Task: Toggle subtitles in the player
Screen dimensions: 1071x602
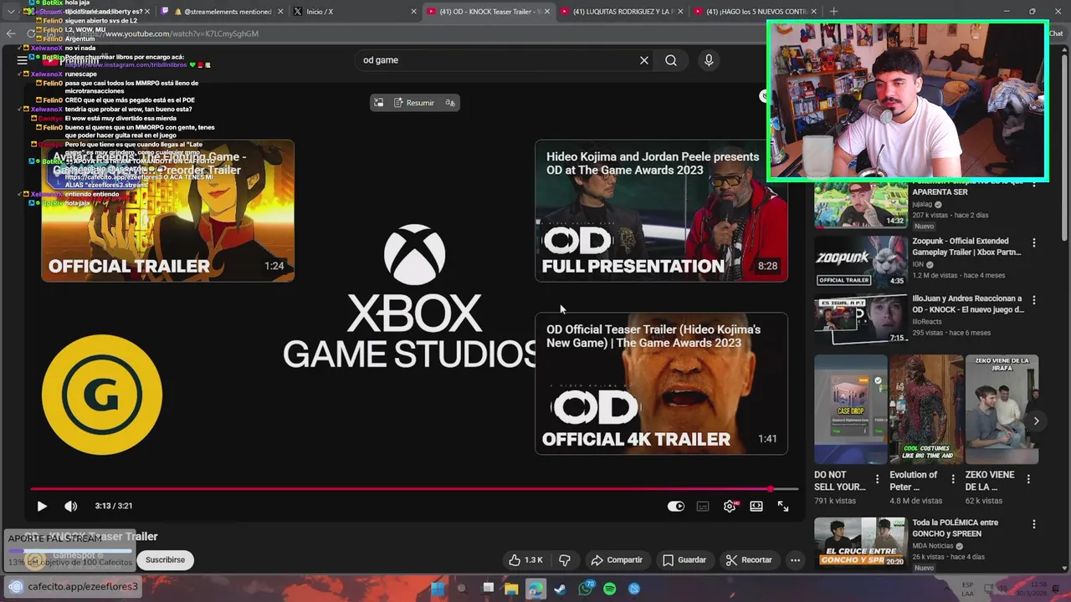Action: coord(703,506)
